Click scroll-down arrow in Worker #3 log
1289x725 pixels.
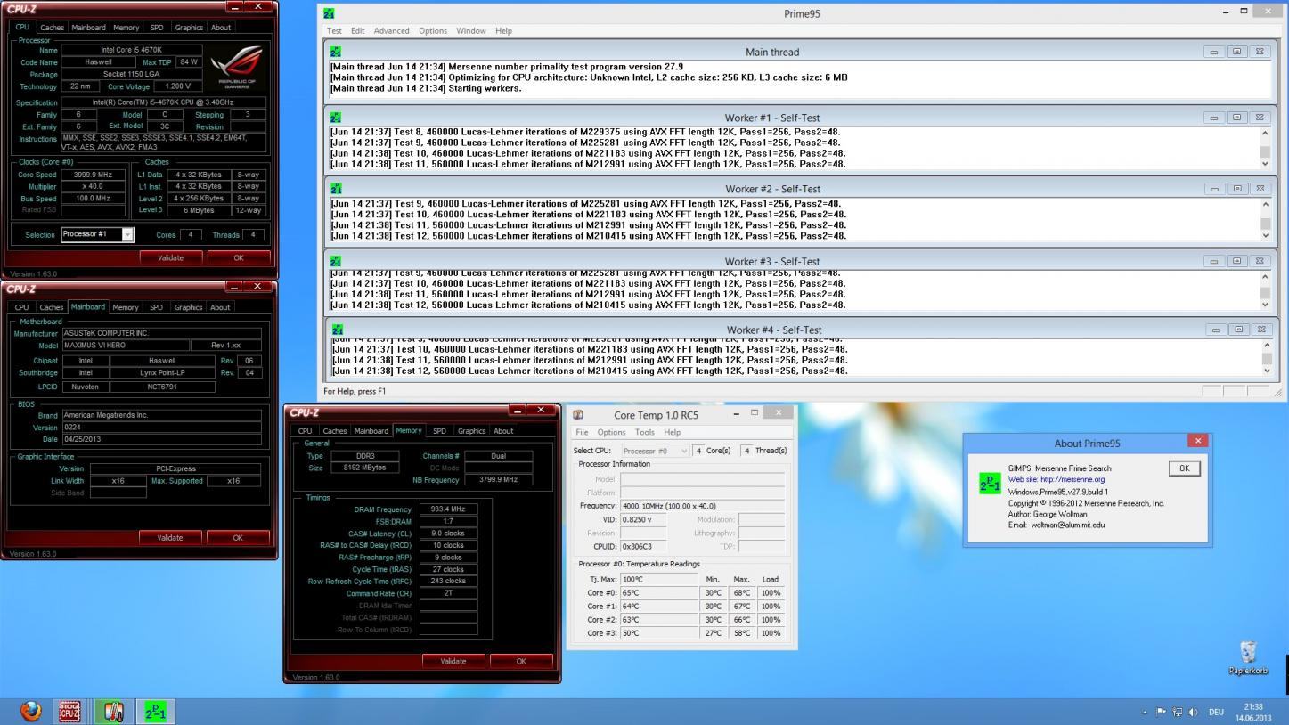1265,305
